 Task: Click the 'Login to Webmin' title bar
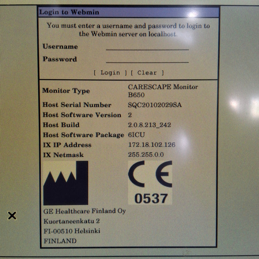[129, 12]
